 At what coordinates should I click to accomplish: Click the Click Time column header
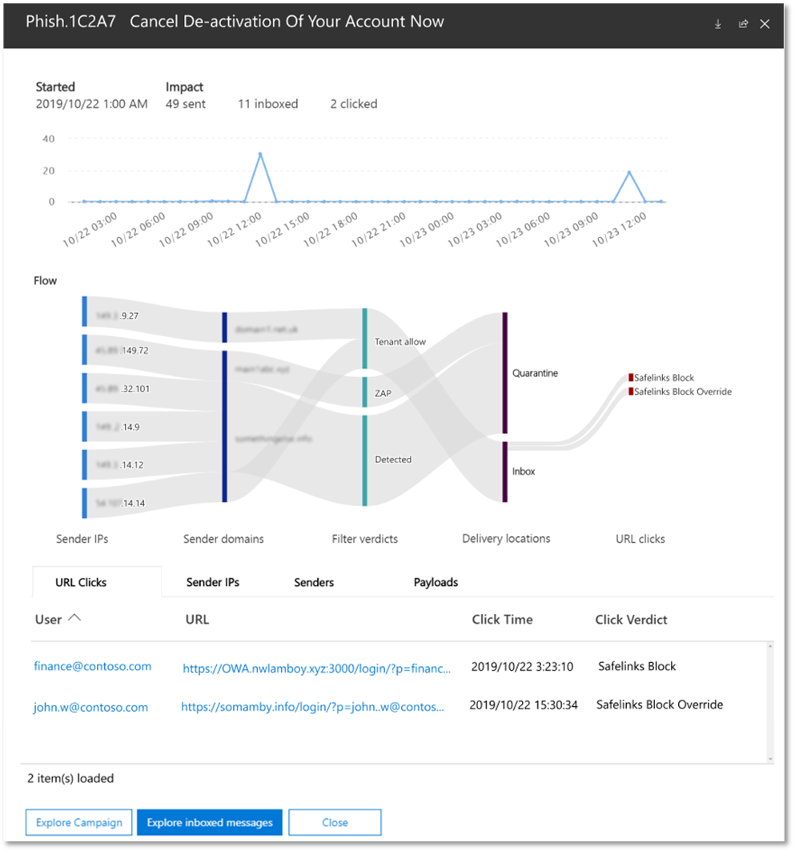click(x=502, y=620)
